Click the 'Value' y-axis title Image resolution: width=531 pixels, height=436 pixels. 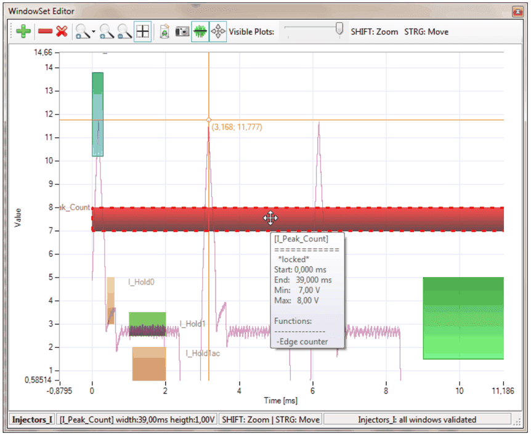click(x=18, y=217)
